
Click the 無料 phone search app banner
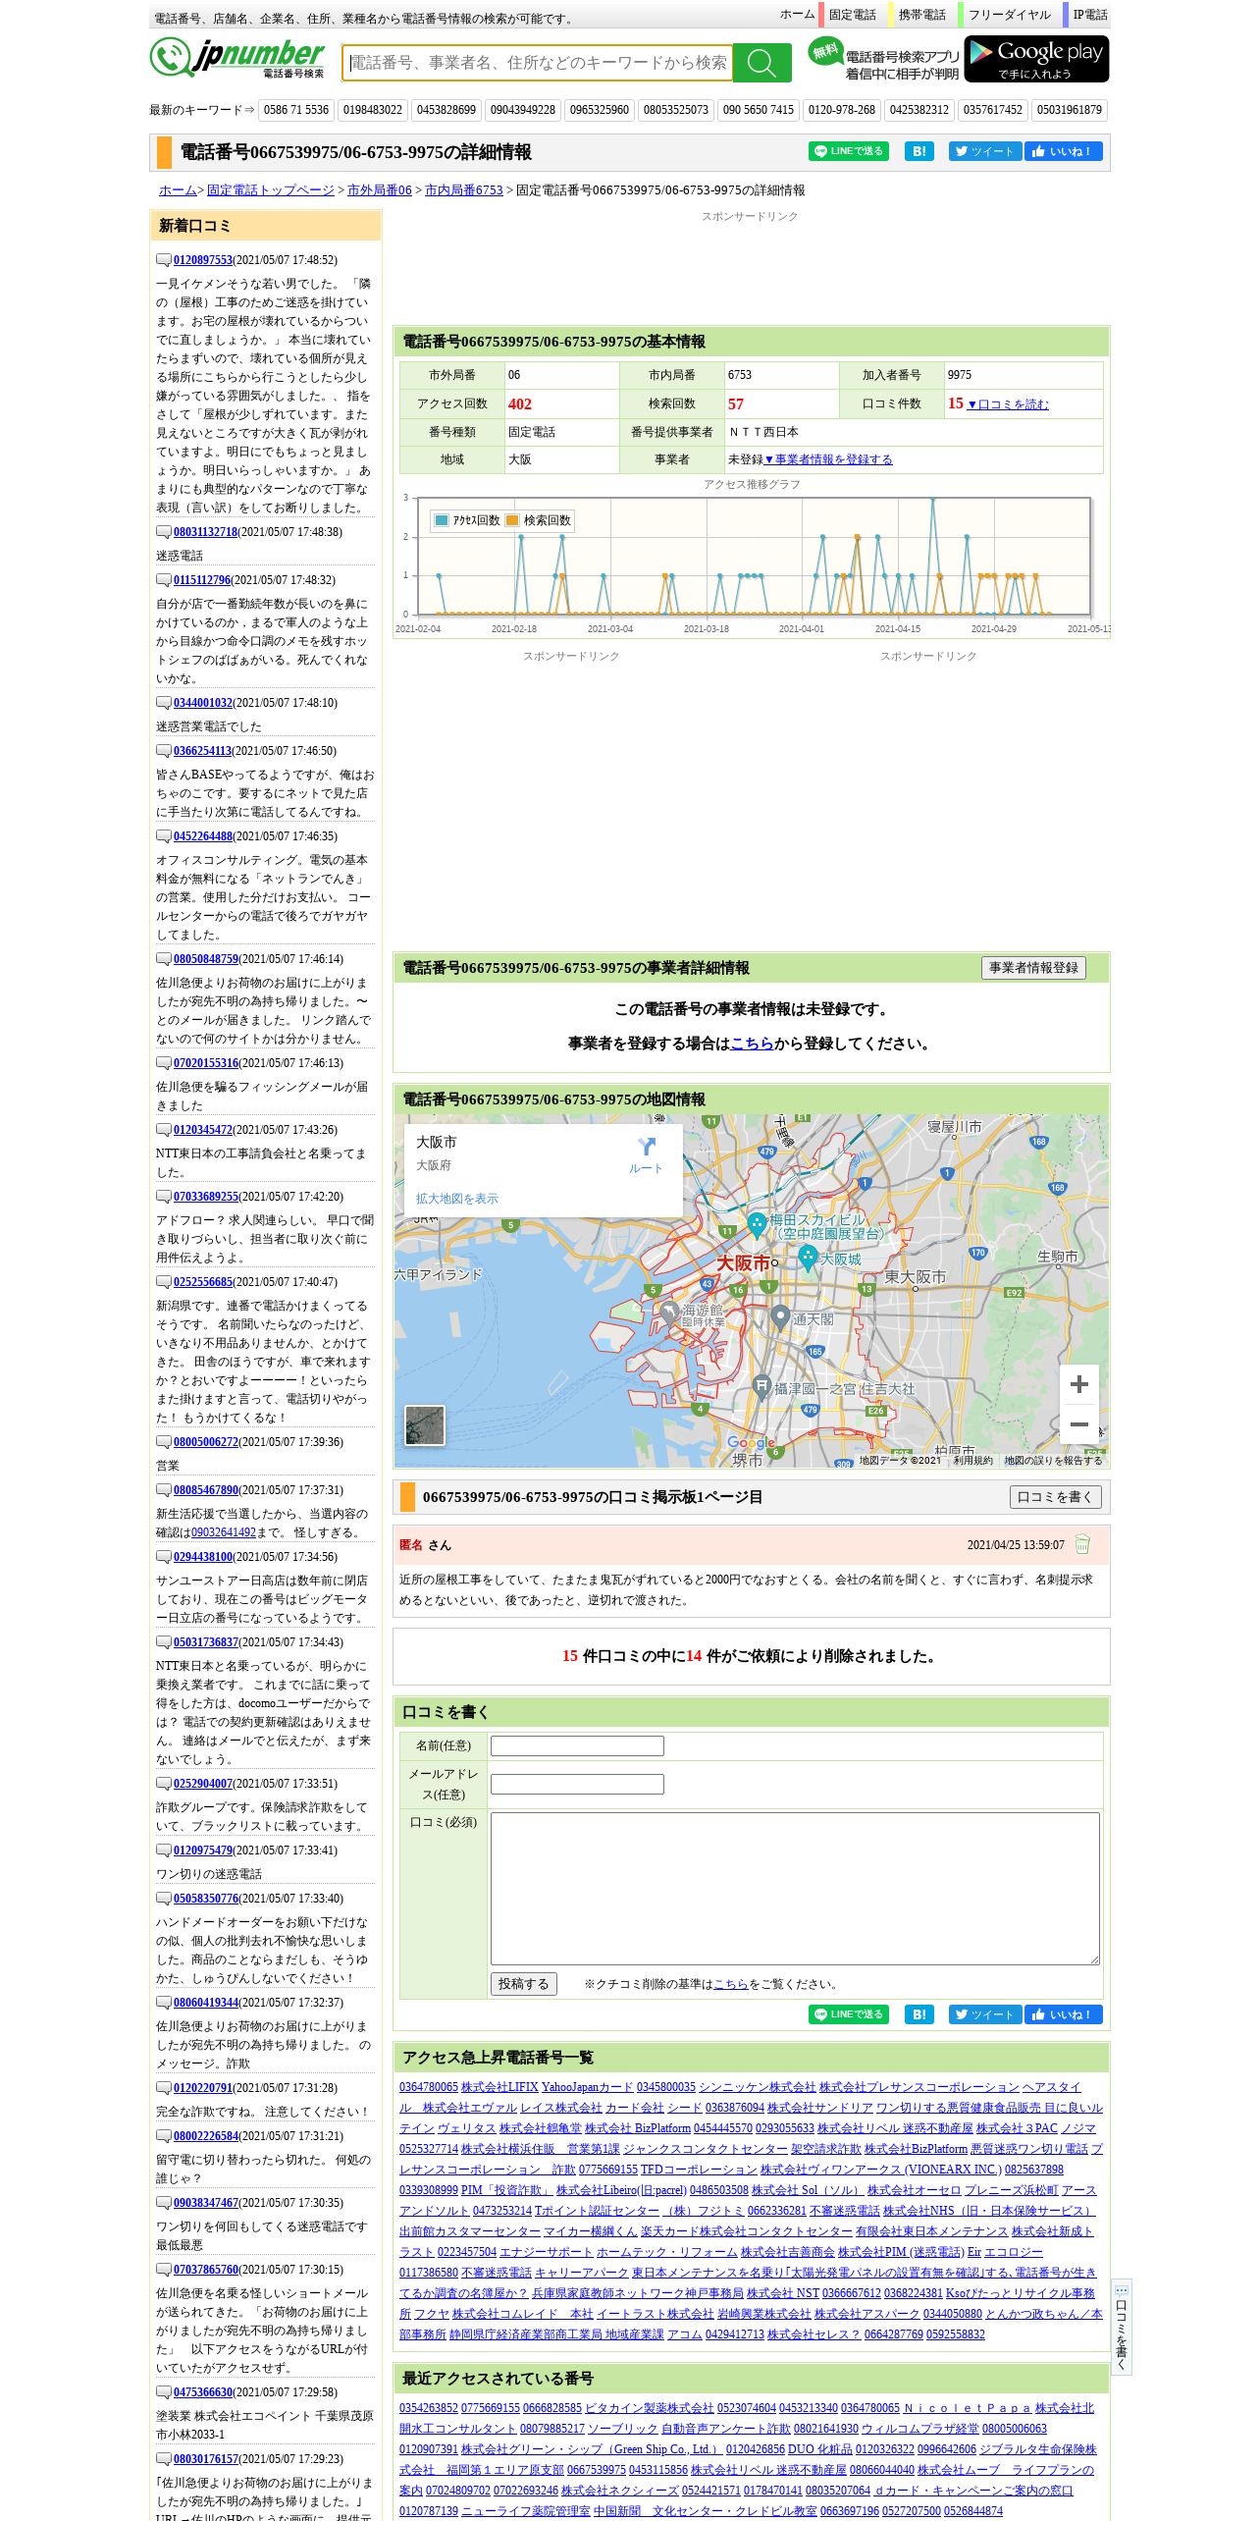coord(883,59)
